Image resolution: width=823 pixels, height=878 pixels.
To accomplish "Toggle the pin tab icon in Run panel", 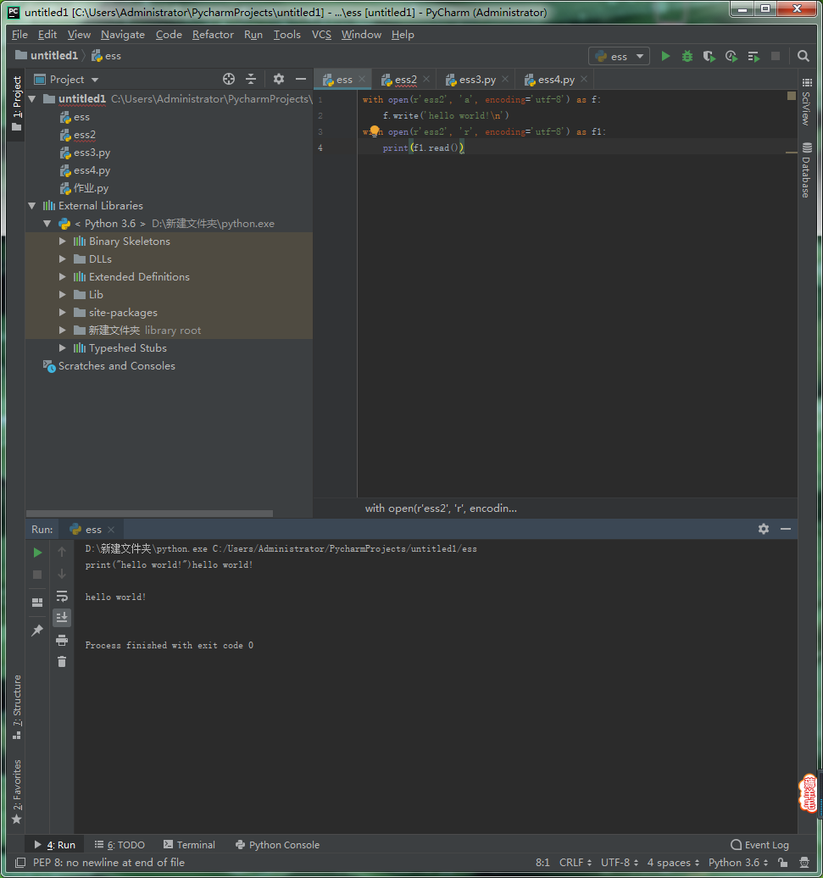I will [37, 631].
